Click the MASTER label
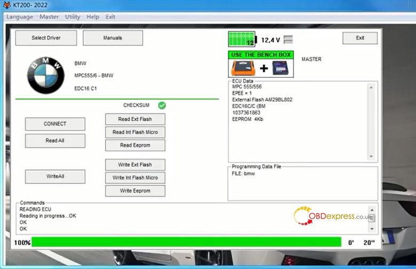This screenshot has width=416, height=269. 311,59
